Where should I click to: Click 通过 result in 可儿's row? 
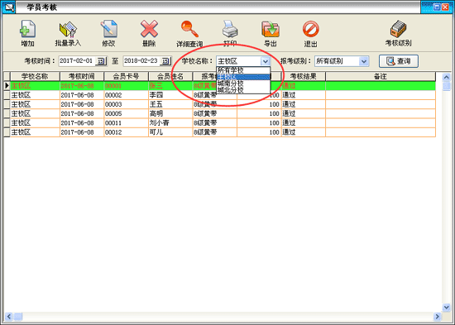click(304, 132)
